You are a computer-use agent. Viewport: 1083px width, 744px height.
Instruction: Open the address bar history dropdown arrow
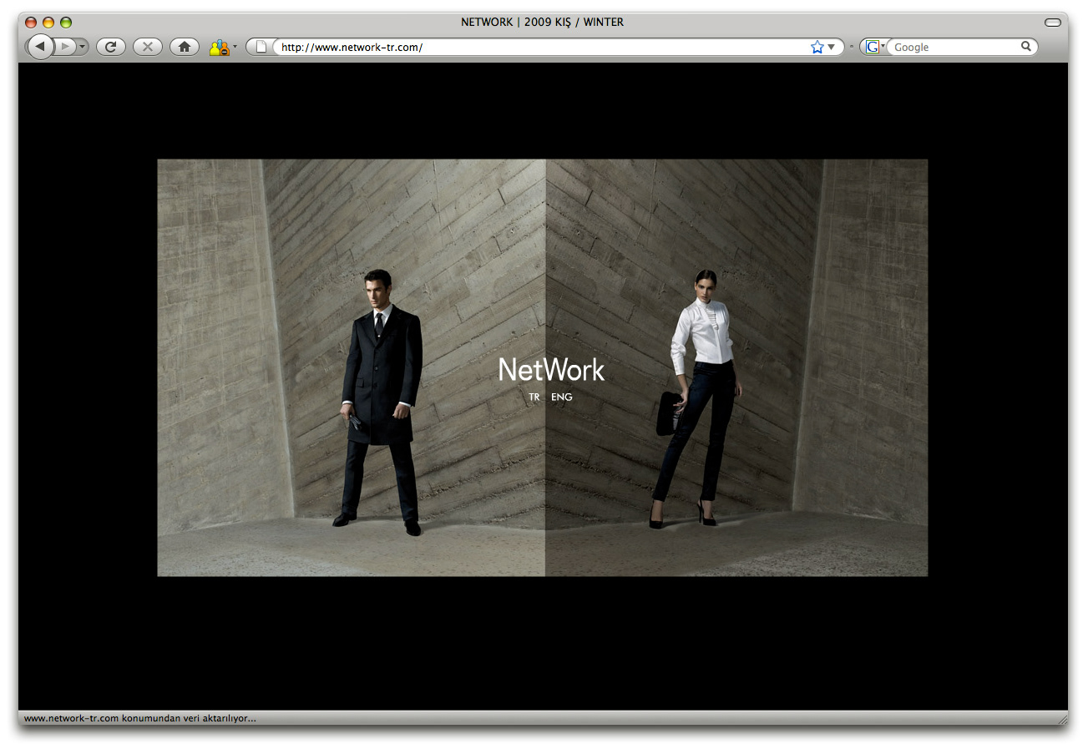coord(832,48)
